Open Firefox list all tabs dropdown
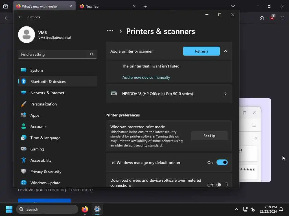The width and height of the screenshot is (289, 216). (x=233, y=6)
